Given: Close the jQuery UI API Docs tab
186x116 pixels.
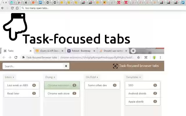Looking at the screenshot, I should pyautogui.click(x=62, y=51).
